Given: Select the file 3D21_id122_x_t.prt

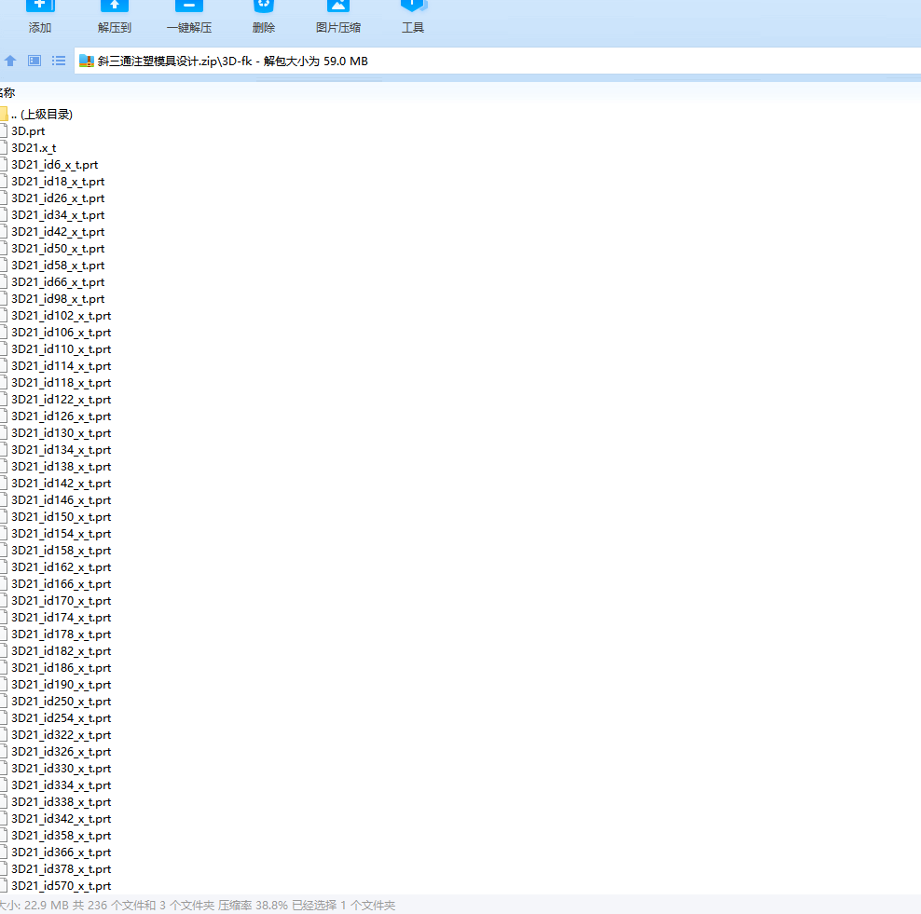Looking at the screenshot, I should (62, 400).
